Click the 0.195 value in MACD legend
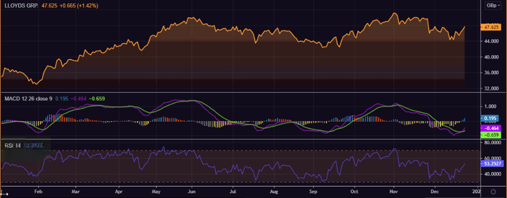 pos(61,98)
